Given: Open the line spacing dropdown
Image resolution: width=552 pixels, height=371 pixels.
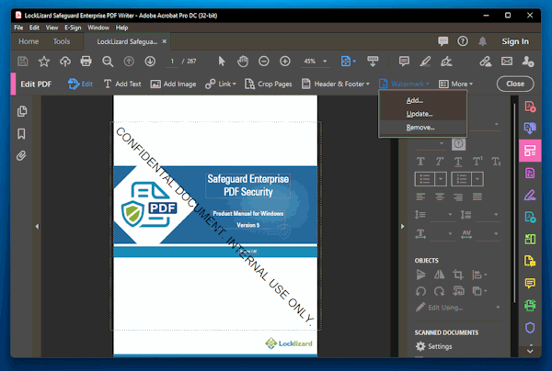Looking at the screenshot, I should coord(450,214).
